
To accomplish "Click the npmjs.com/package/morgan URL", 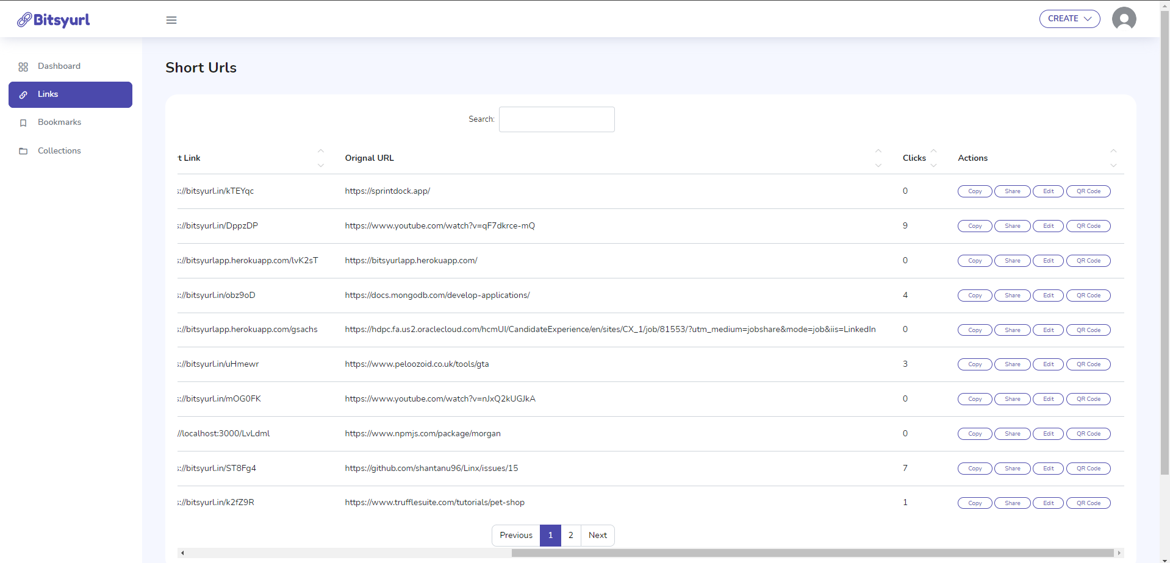I will coord(423,434).
